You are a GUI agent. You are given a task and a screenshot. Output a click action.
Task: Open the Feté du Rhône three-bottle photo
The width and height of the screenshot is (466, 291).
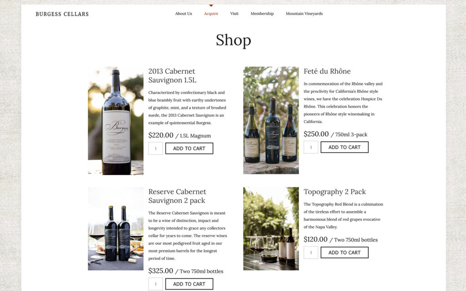pos(271,120)
